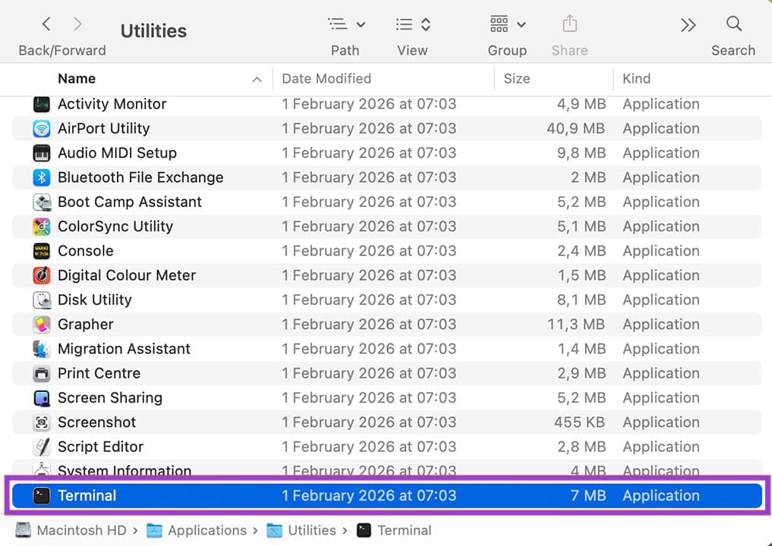Select the Grapher name
The image size is (772, 546).
pos(86,325)
